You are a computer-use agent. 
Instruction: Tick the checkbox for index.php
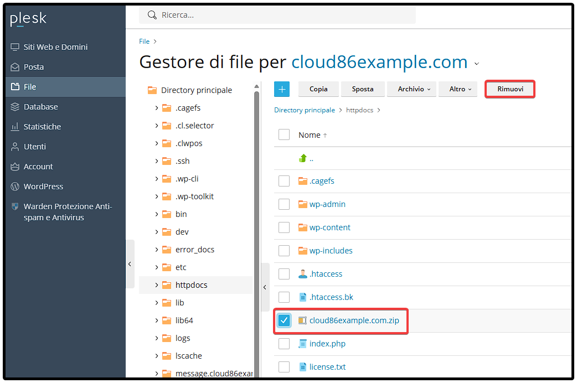click(x=284, y=344)
